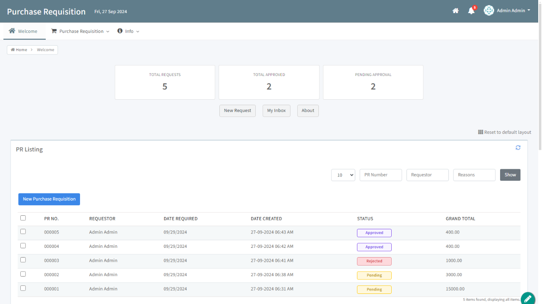
Task: Click the Admin Admin user avatar
Action: click(489, 11)
